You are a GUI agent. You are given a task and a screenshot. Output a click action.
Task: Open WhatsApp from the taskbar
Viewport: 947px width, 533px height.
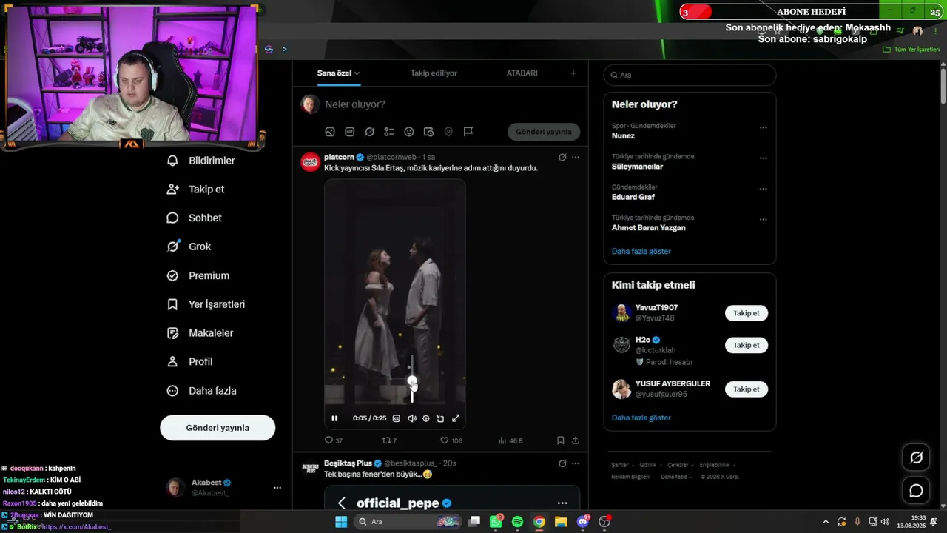[x=496, y=522]
